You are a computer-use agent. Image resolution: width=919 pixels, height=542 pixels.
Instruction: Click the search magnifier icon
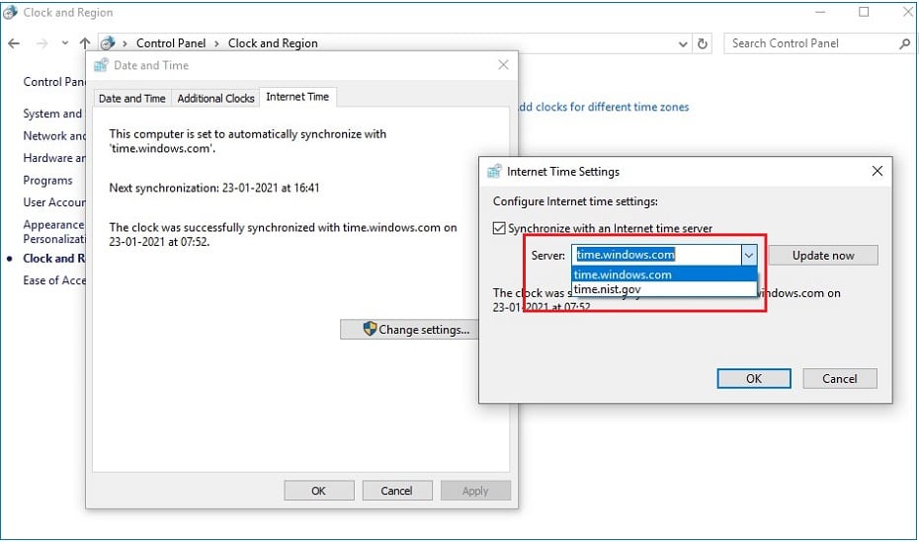point(904,43)
